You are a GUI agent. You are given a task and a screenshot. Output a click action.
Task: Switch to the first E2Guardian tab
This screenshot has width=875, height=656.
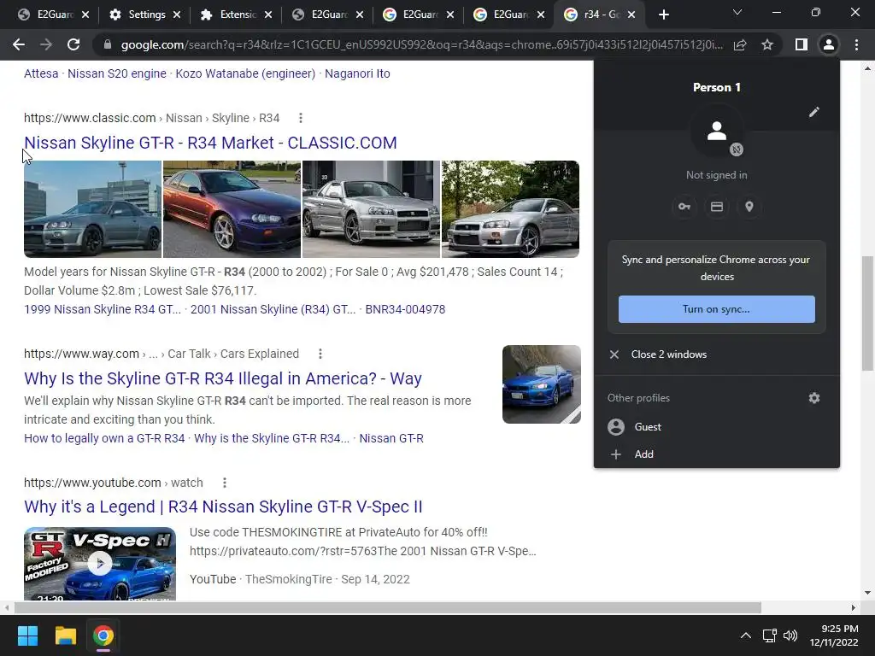(54, 15)
